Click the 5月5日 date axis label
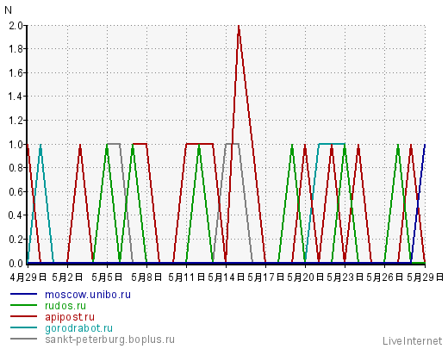448x349 pixels. coord(107,277)
